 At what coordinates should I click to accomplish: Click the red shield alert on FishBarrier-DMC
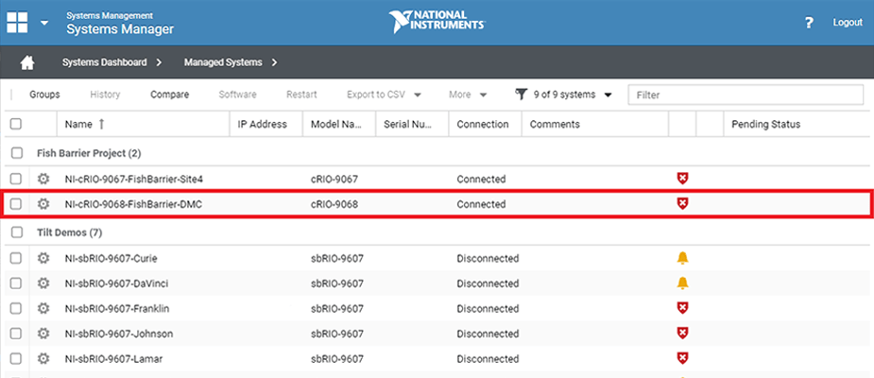click(682, 203)
